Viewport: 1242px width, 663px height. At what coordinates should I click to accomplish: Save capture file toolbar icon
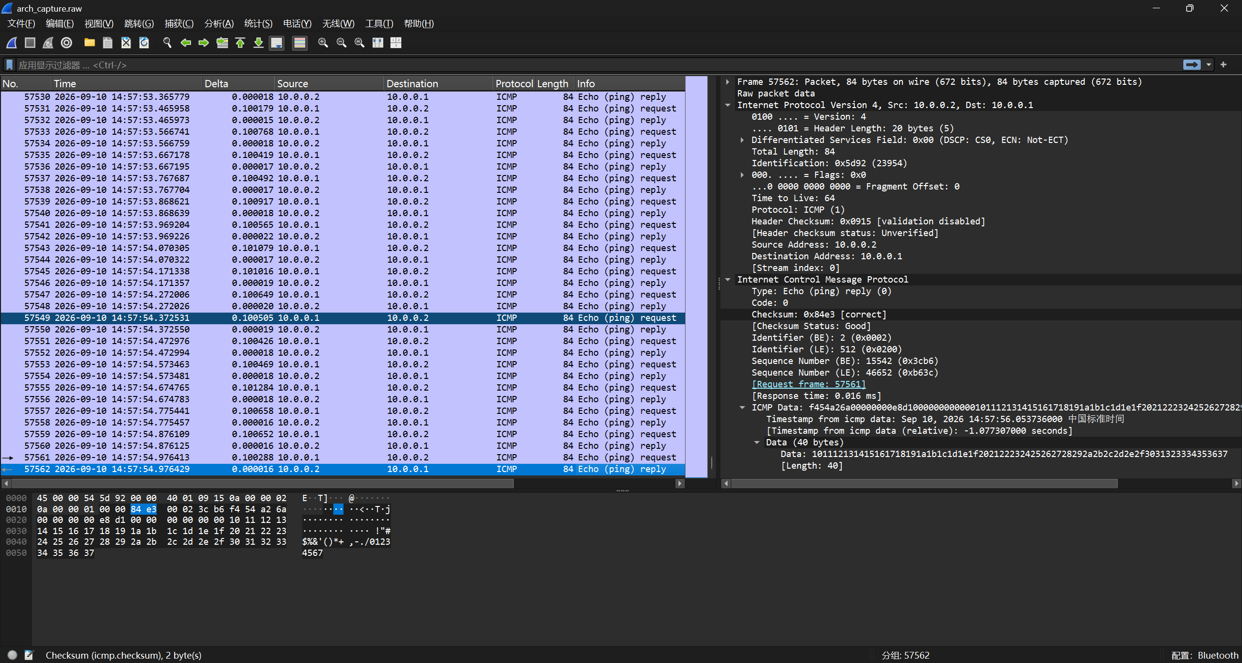click(x=108, y=43)
